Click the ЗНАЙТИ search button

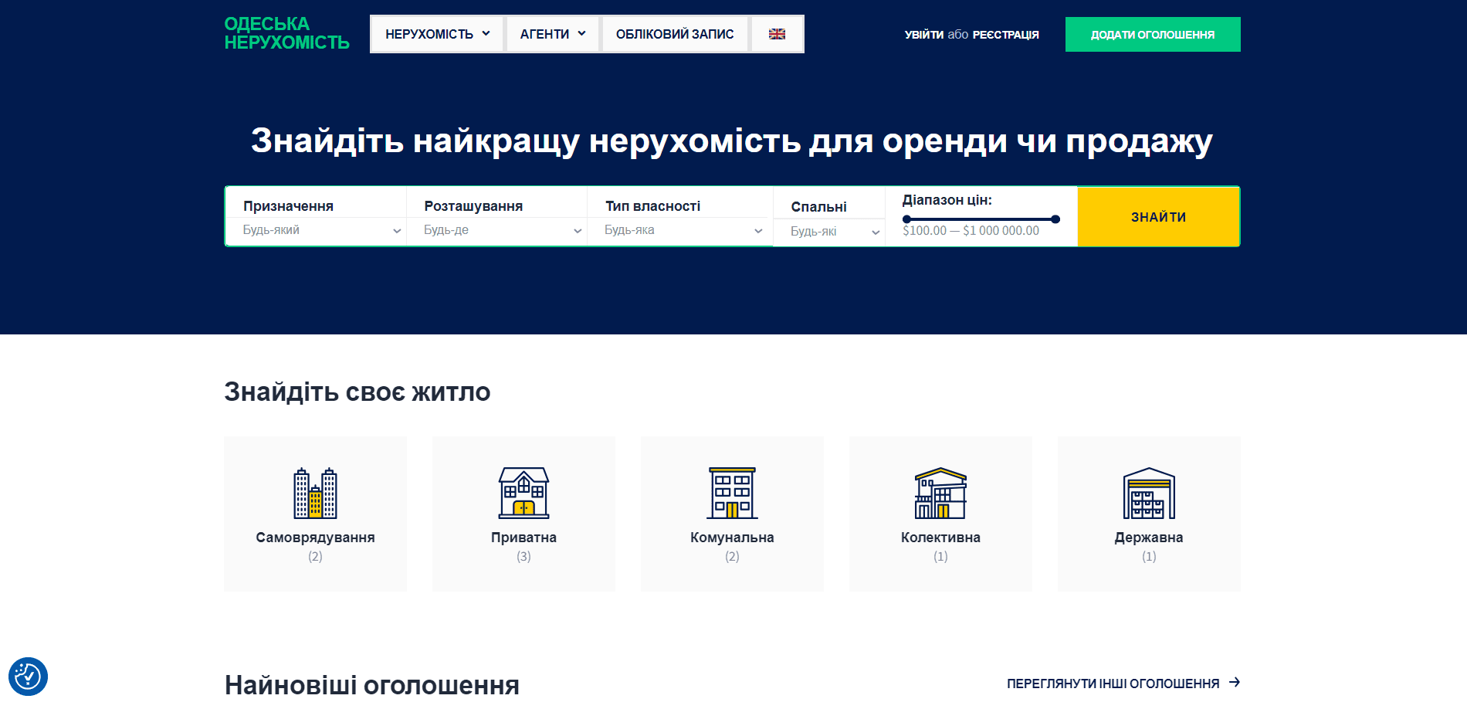tap(1157, 216)
